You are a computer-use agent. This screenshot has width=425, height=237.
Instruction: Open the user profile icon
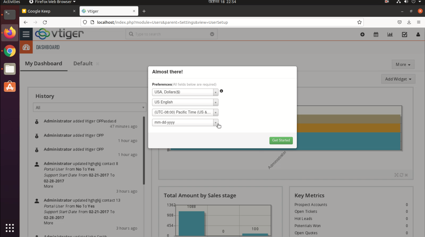pyautogui.click(x=418, y=34)
